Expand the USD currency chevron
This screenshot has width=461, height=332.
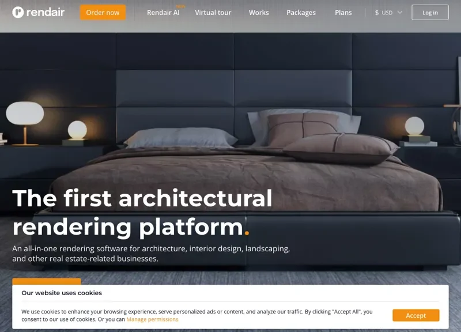pyautogui.click(x=399, y=12)
